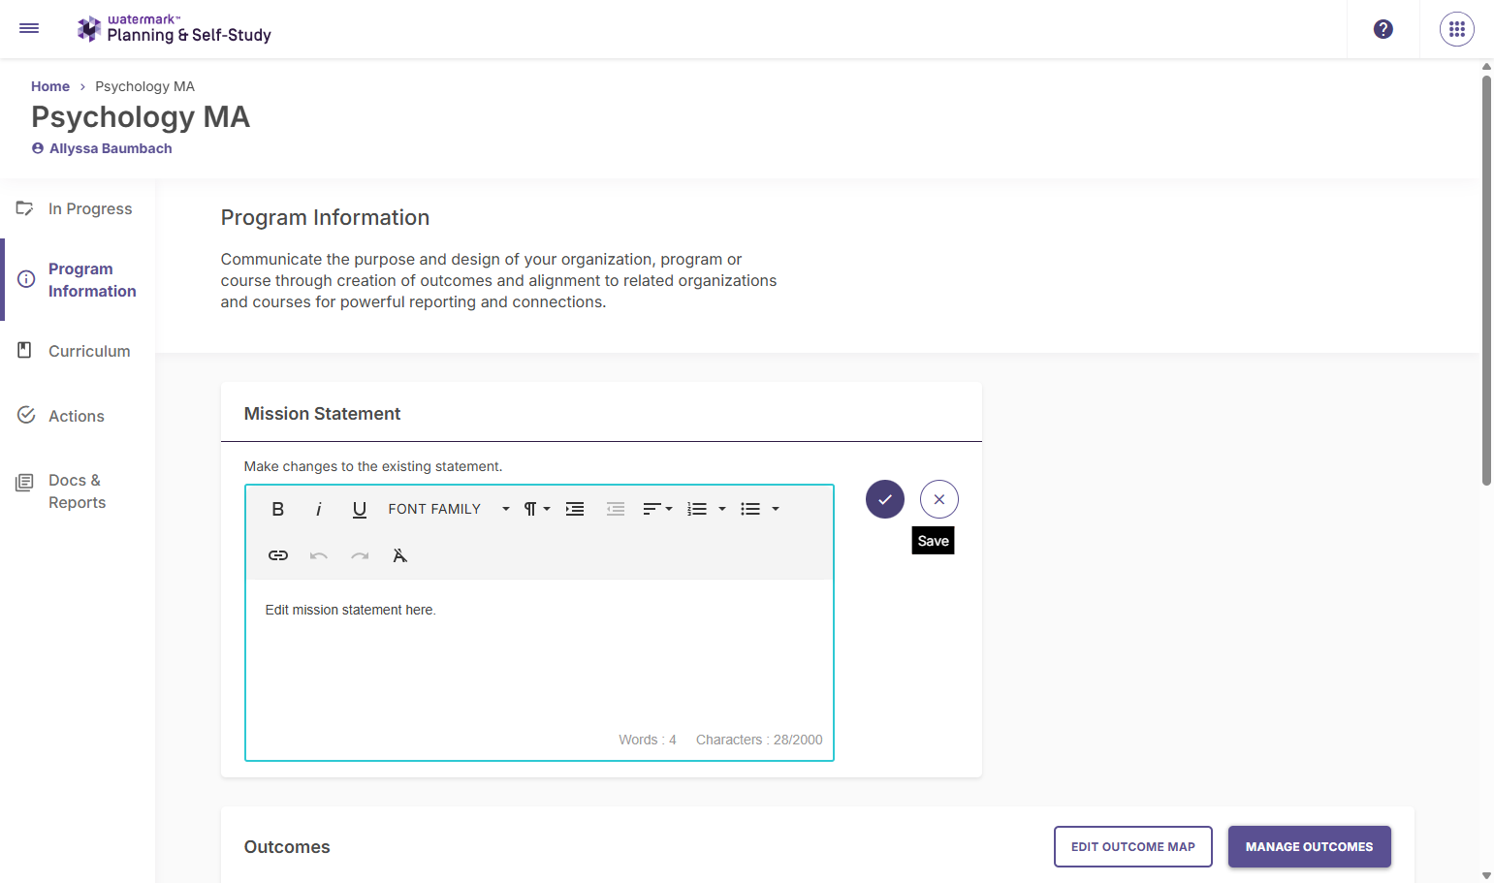
Task: Cancel editing with the X circle button
Action: pyautogui.click(x=938, y=499)
